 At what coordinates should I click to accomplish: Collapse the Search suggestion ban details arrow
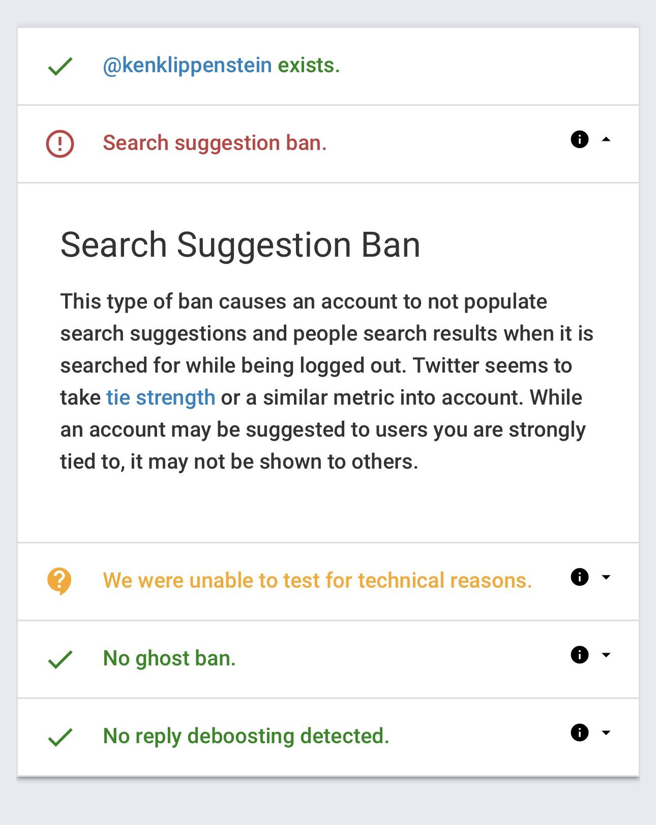(x=606, y=139)
